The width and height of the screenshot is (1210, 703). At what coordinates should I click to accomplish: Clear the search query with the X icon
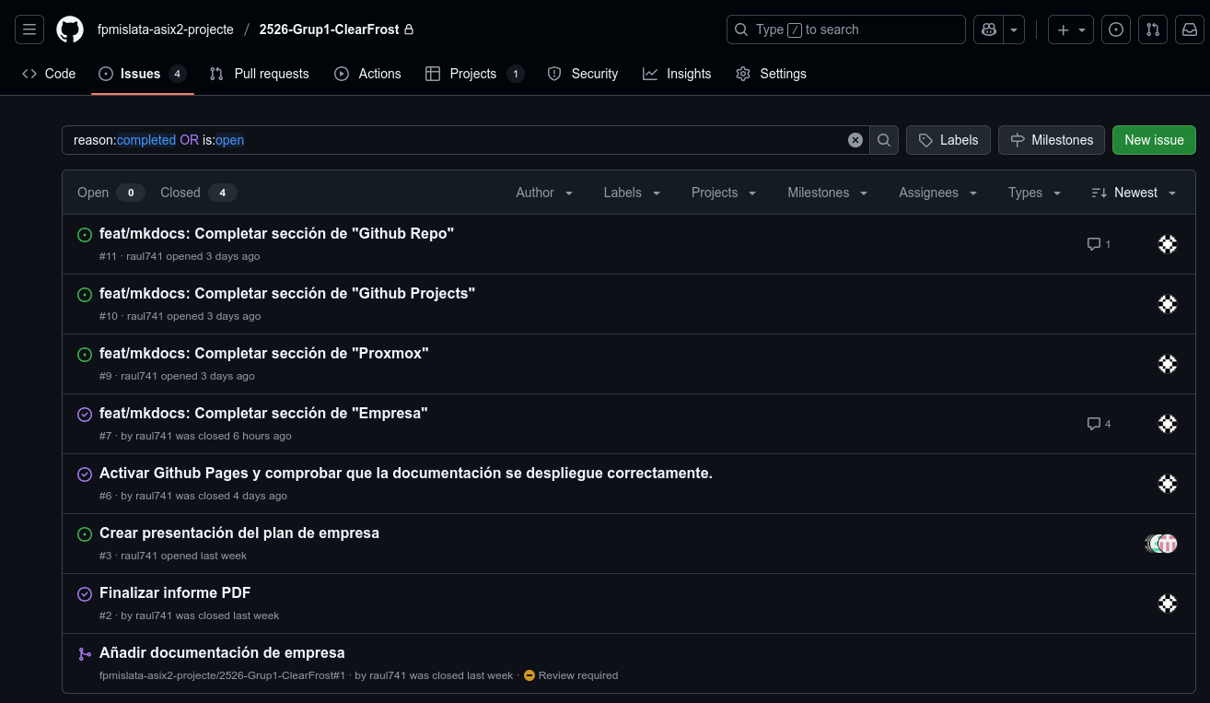[x=855, y=140]
